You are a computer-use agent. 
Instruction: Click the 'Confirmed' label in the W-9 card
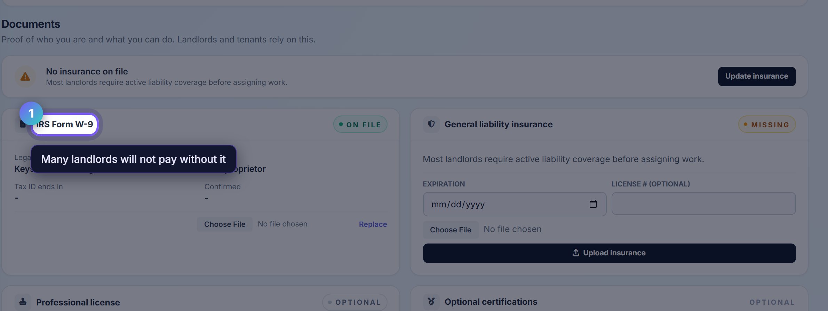222,186
